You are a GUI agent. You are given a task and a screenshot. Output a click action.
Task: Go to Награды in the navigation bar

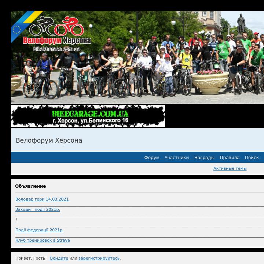tap(204, 157)
